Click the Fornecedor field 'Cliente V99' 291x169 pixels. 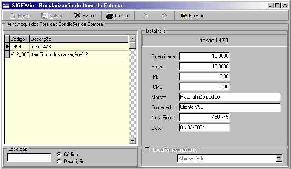click(x=230, y=107)
